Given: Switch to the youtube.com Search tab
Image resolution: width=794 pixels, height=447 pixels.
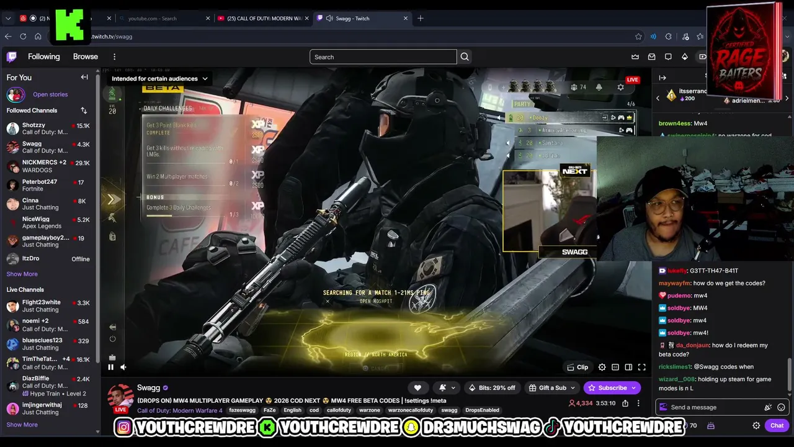Looking at the screenshot, I should [164, 19].
